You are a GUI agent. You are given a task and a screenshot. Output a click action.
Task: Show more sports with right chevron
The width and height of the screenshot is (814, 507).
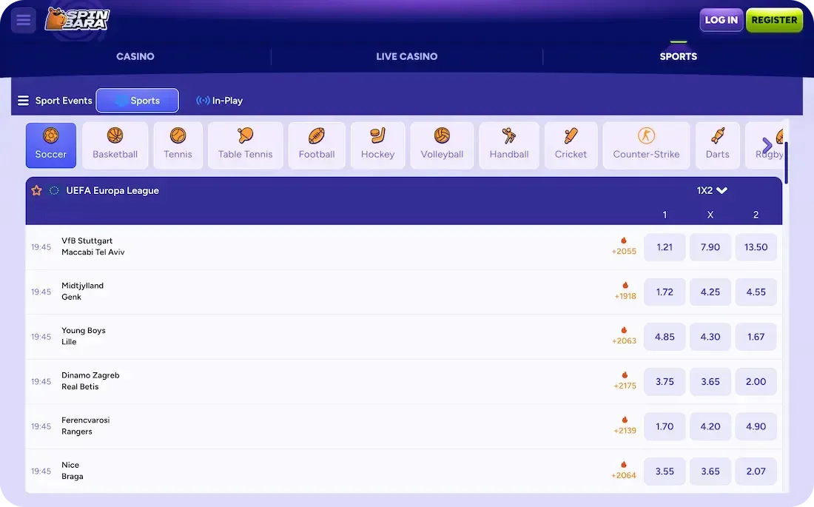[767, 146]
